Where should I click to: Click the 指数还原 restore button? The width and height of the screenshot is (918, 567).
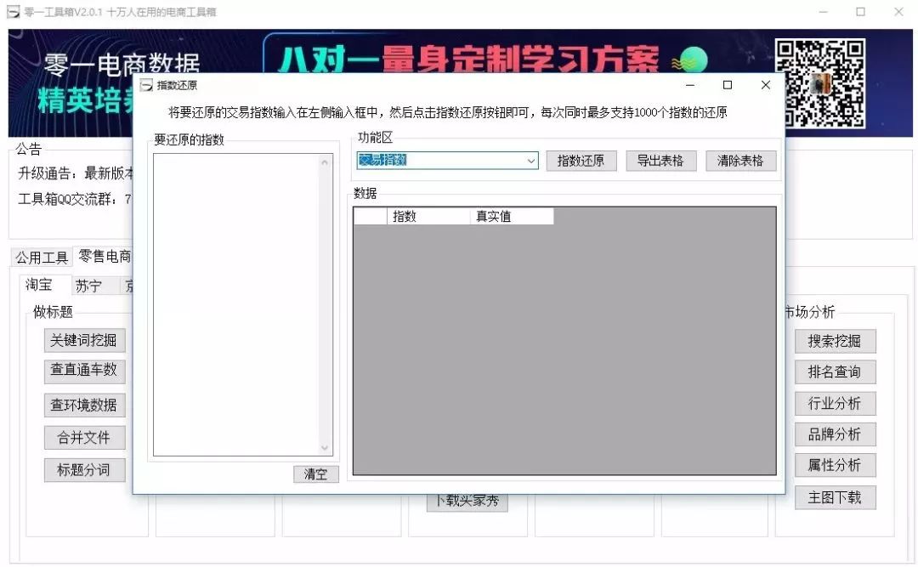pos(581,161)
